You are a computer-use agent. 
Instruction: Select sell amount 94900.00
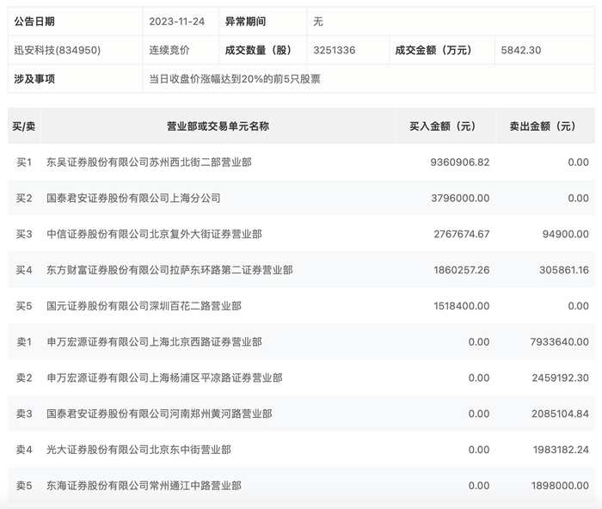565,234
